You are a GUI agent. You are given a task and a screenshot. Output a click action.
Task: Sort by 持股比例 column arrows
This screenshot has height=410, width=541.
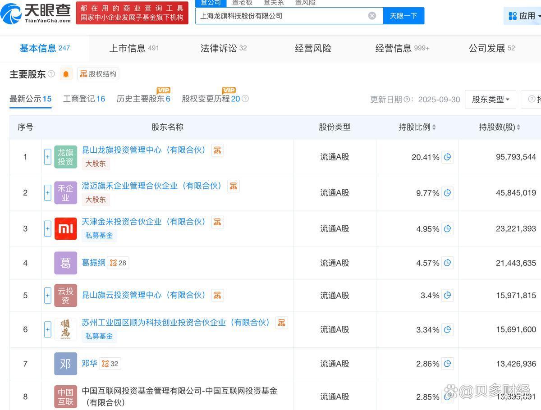434,128
